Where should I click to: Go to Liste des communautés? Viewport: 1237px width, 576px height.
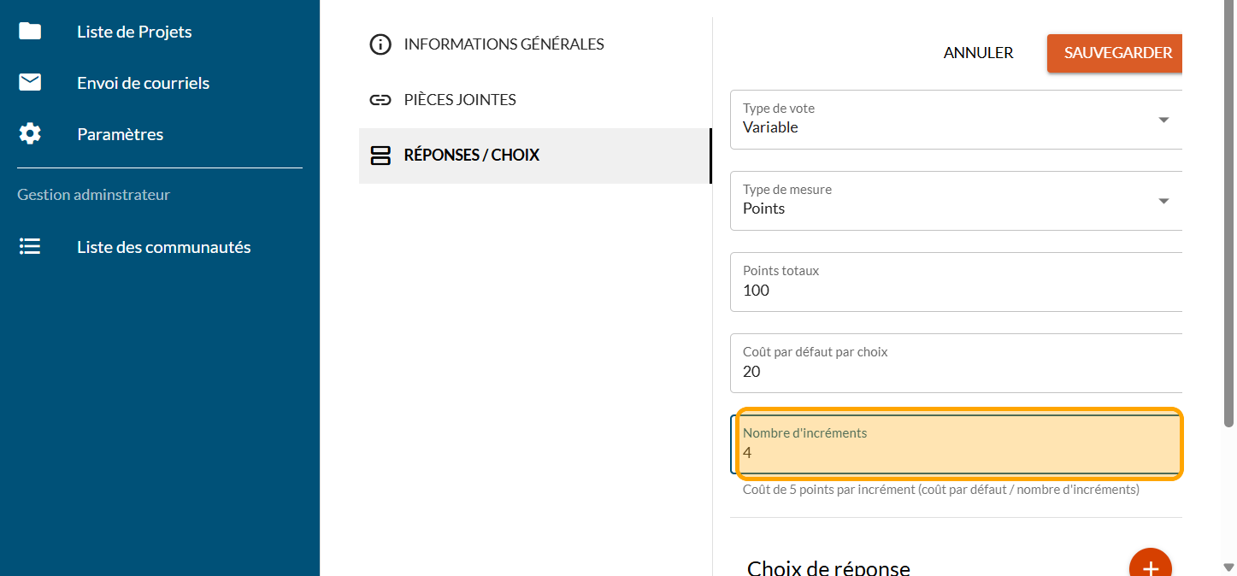point(163,247)
